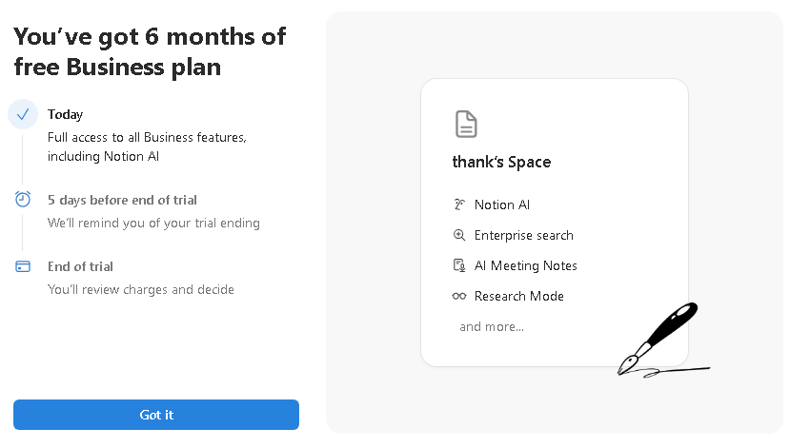
Task: Click the Research Mode glasses icon
Action: [459, 296]
